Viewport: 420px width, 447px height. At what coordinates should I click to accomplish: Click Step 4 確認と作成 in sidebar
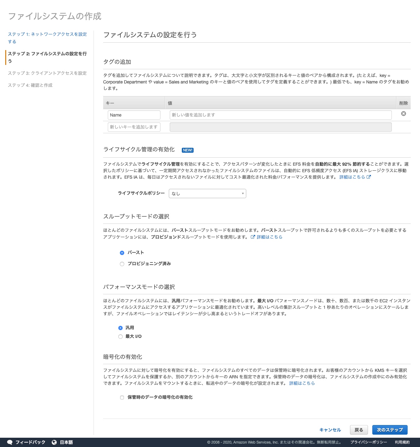click(x=30, y=85)
